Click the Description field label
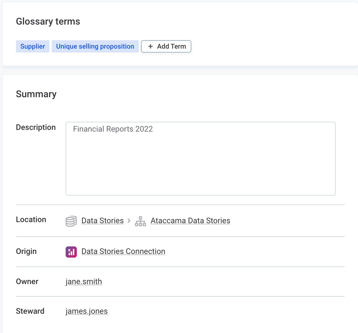The image size is (358, 333). click(x=36, y=127)
